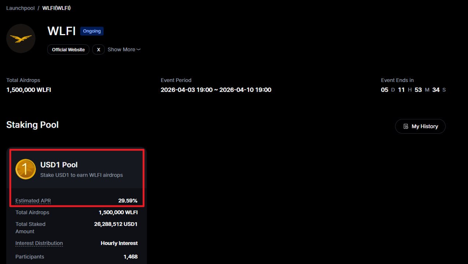Click the Participants label
Viewport: 468px width, 264px height.
tap(30, 257)
